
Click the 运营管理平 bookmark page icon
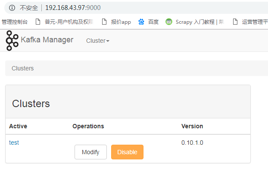click(x=235, y=22)
